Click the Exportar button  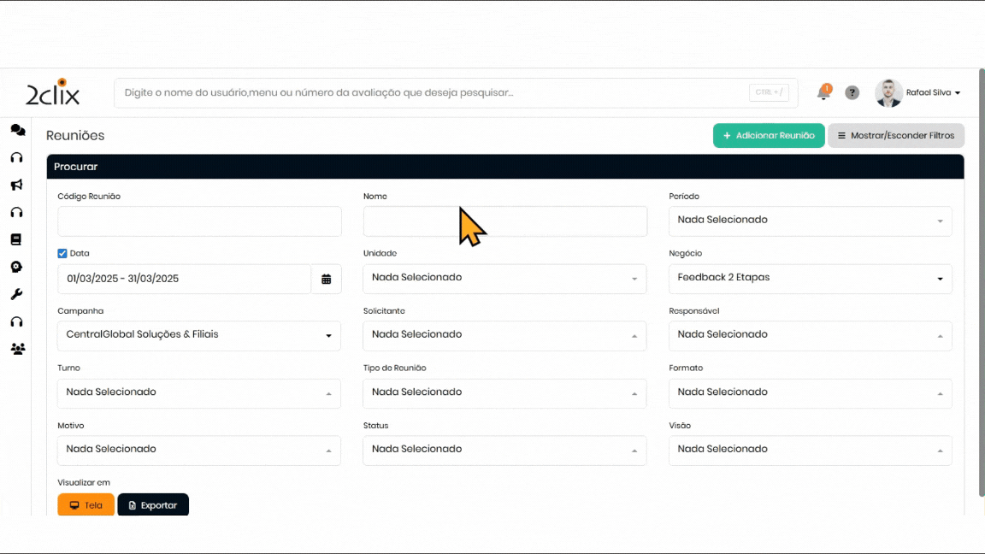[x=153, y=505]
